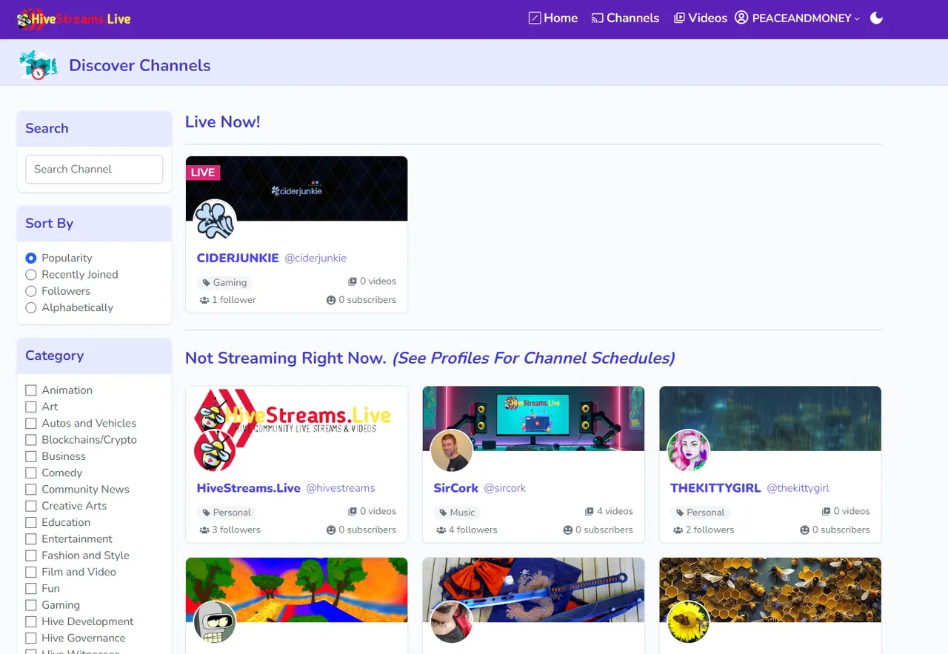
Task: Check the Blockchains/Crypto category
Action: click(x=31, y=440)
